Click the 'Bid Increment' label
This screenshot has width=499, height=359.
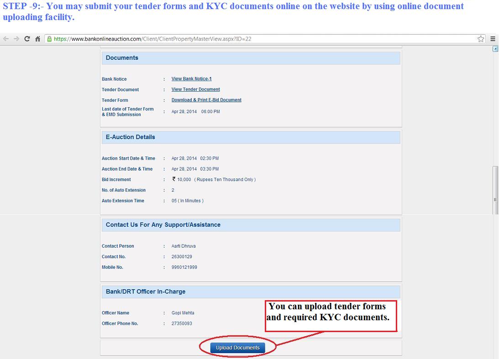(x=116, y=180)
